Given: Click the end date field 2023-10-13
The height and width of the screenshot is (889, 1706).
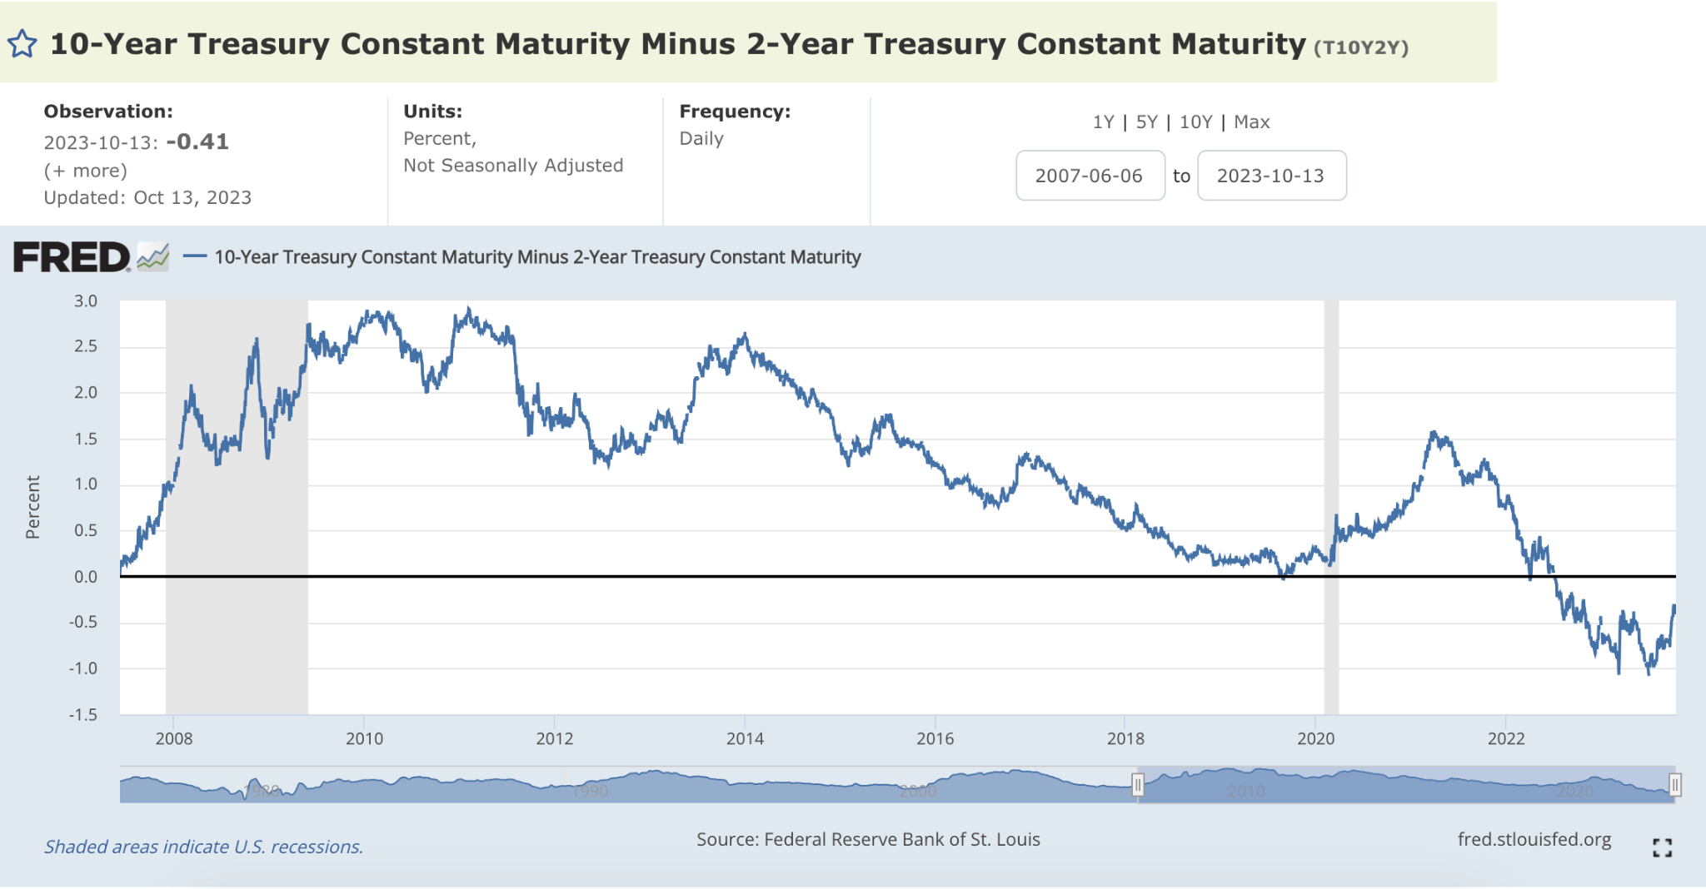Looking at the screenshot, I should coord(1271,176).
